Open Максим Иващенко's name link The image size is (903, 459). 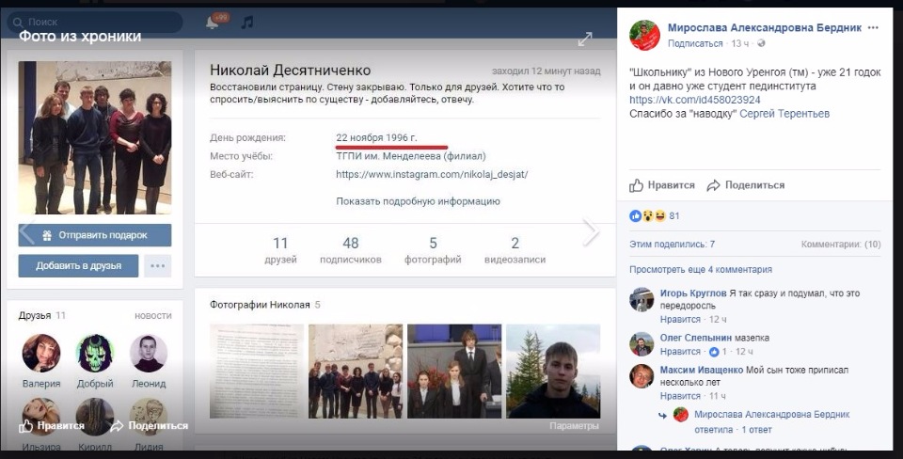(x=702, y=370)
